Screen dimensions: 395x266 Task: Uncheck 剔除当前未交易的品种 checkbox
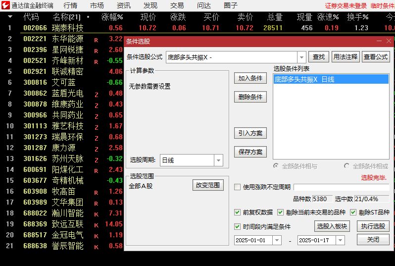pyautogui.click(x=280, y=213)
